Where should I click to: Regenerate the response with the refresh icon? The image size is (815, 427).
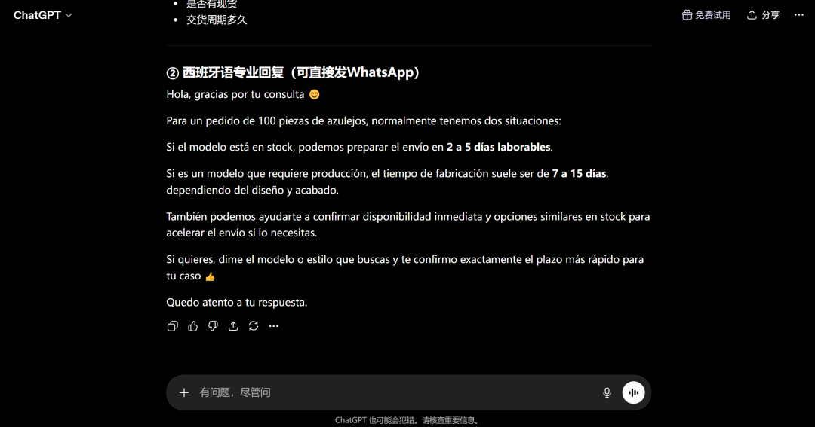pyautogui.click(x=254, y=326)
